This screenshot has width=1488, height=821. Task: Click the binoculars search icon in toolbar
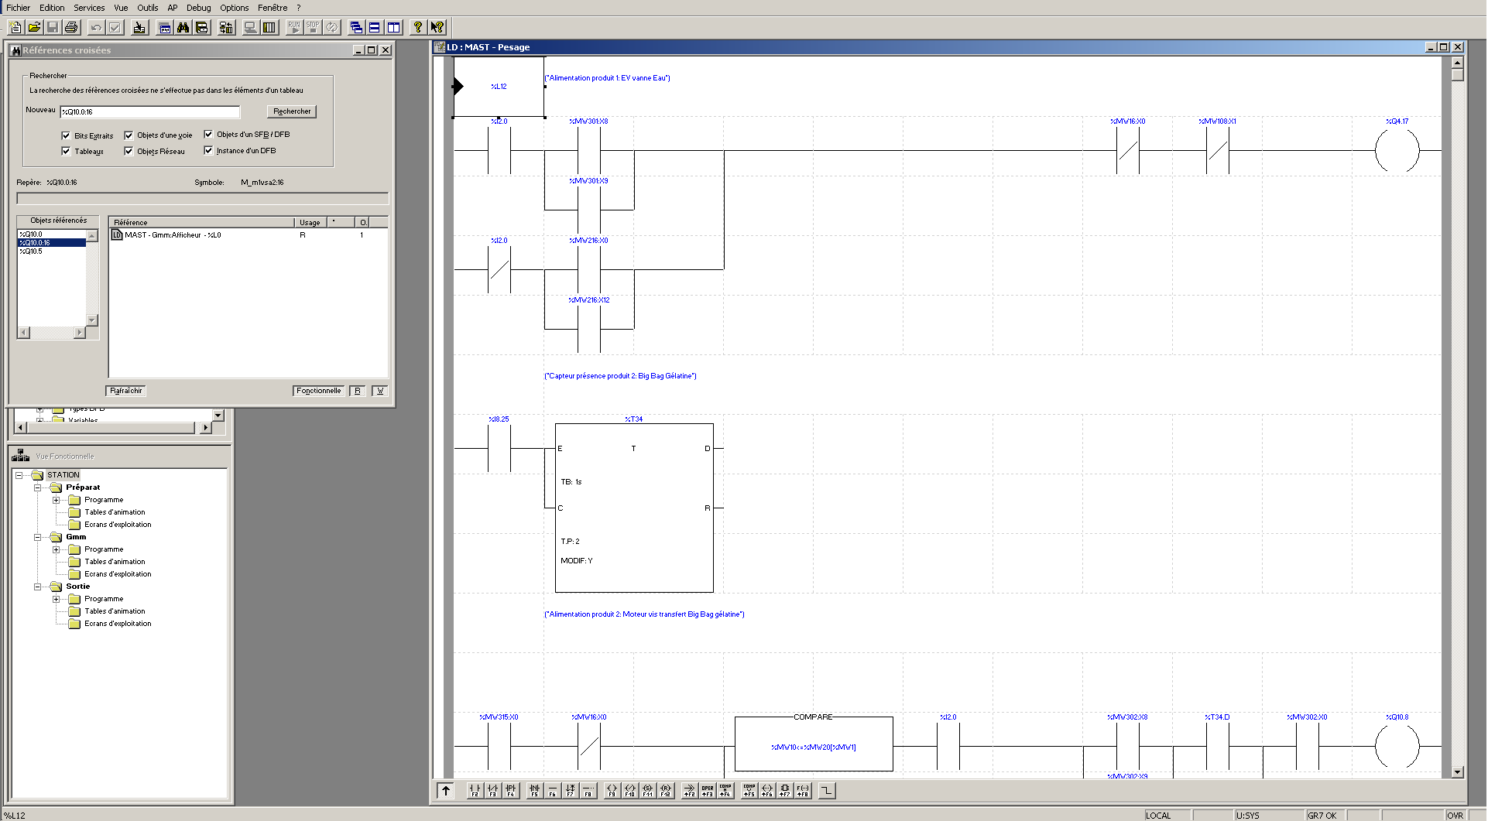coord(183,28)
